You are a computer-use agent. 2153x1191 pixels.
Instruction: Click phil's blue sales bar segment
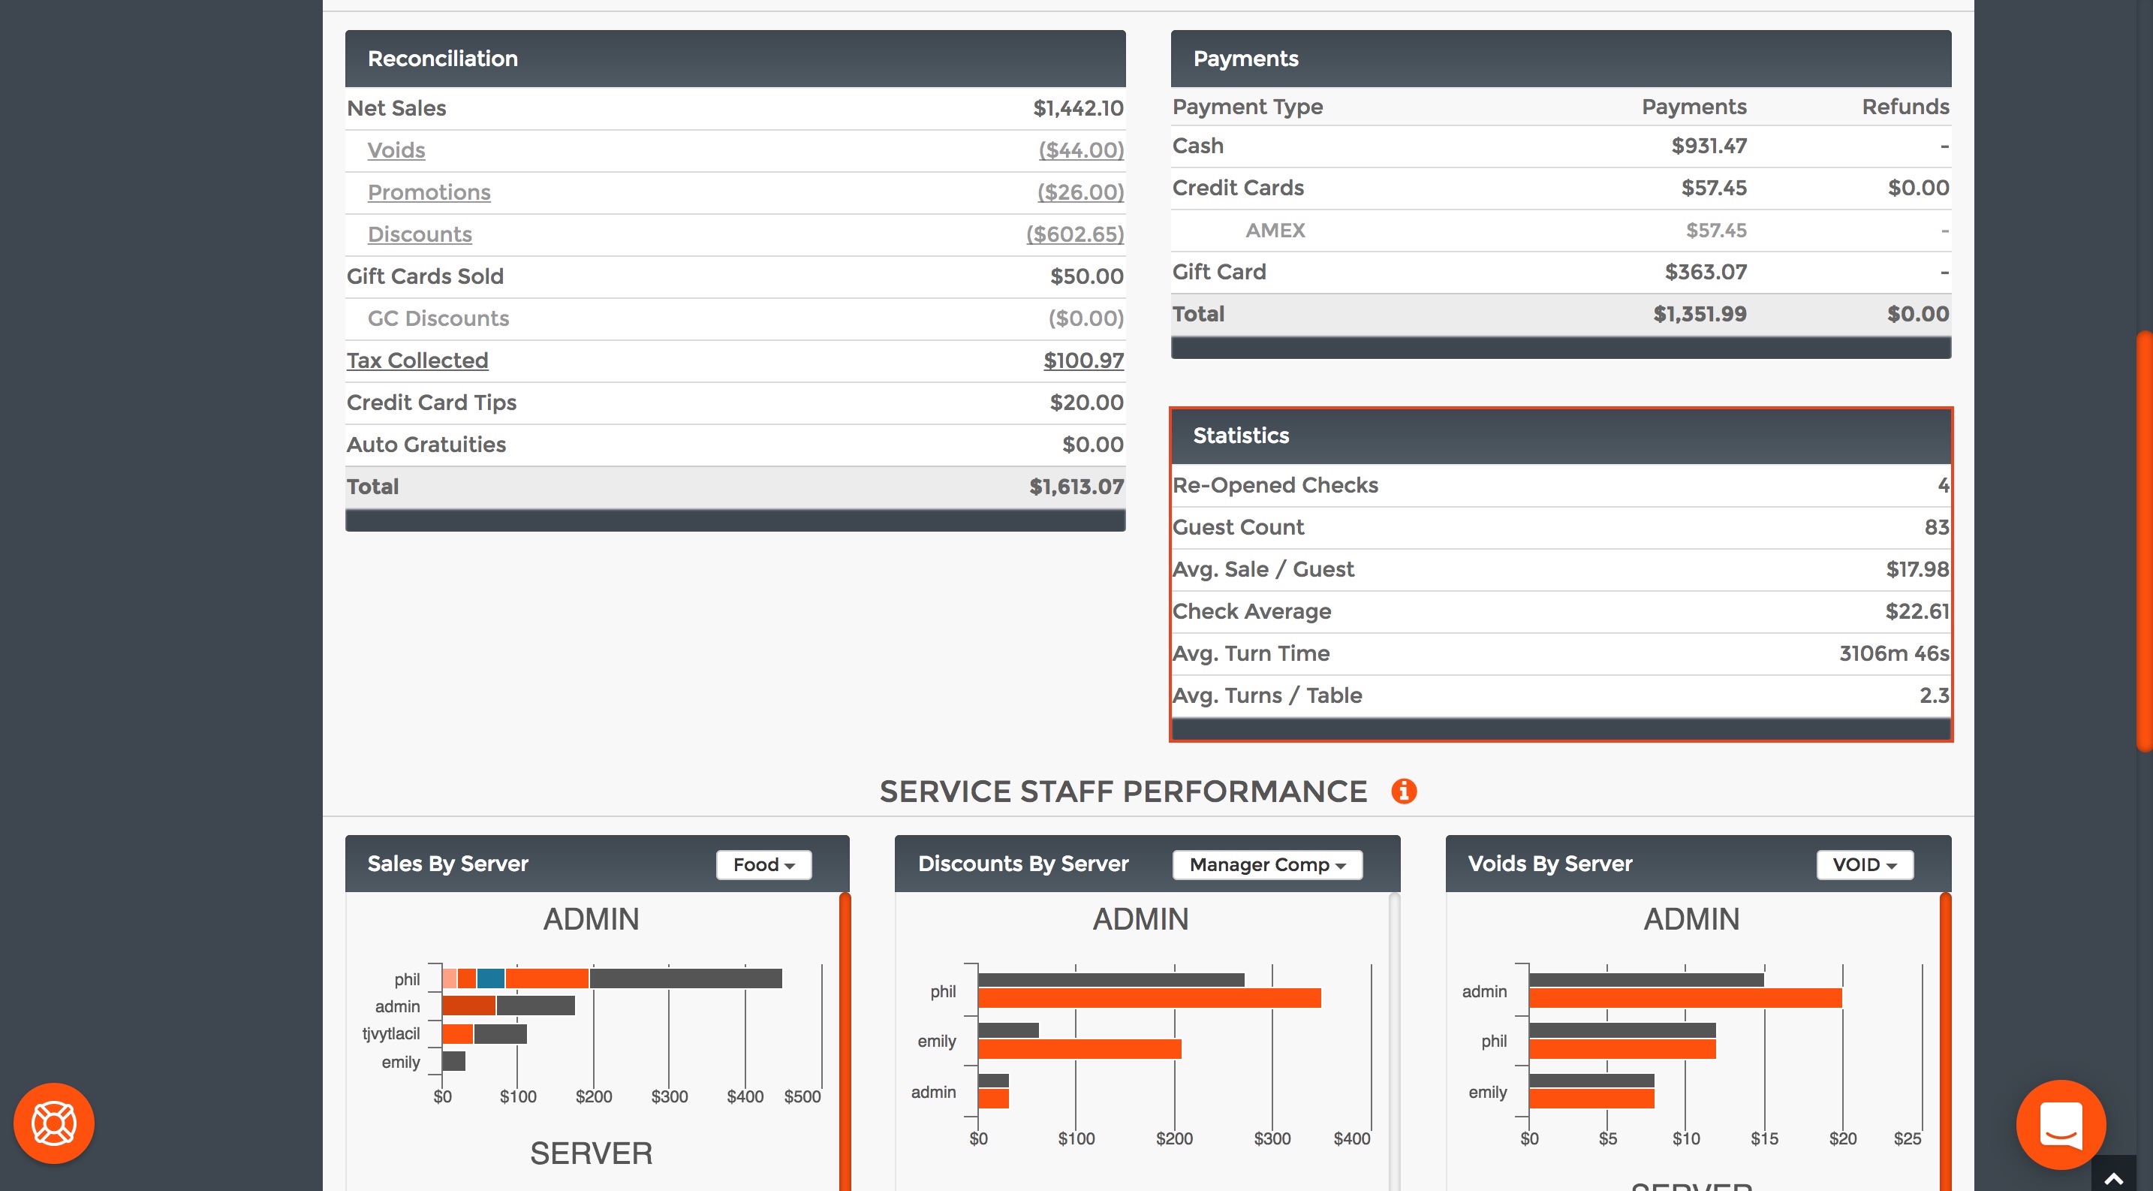coord(491,978)
